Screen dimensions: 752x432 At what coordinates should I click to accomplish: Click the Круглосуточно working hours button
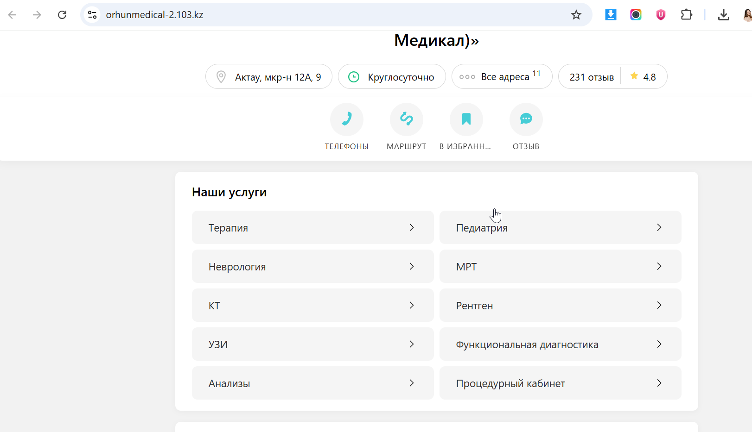tap(392, 77)
